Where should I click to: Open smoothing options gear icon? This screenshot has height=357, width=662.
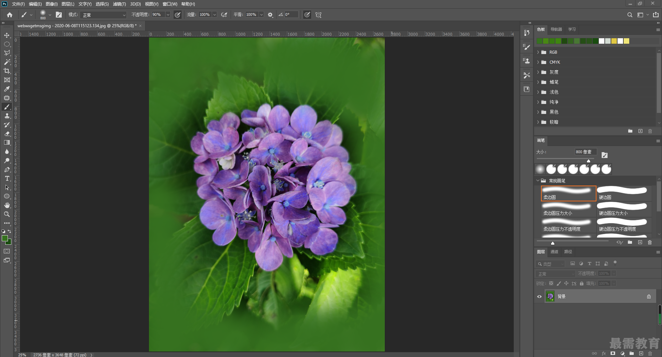(x=270, y=15)
